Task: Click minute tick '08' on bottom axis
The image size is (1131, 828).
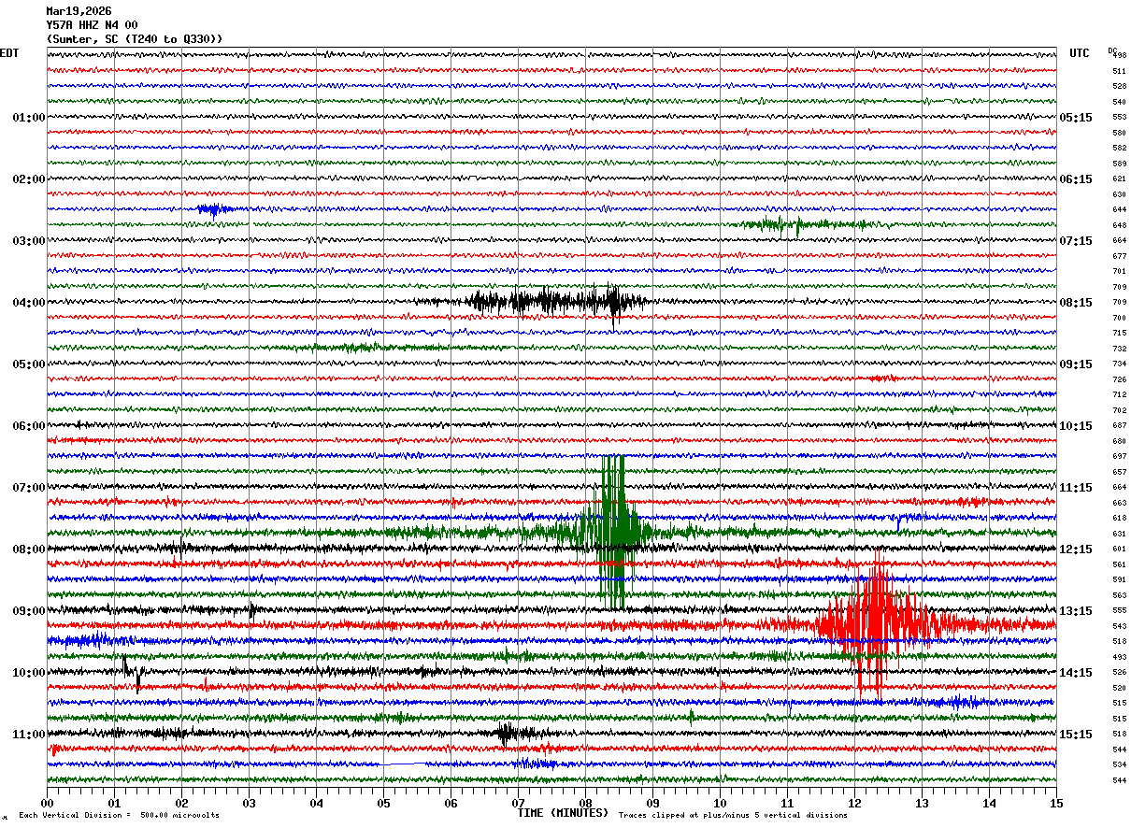Action: pyautogui.click(x=585, y=803)
